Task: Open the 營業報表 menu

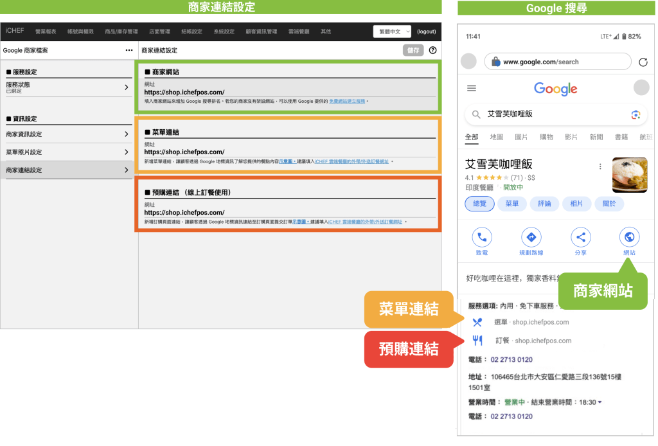Action: 46,31
